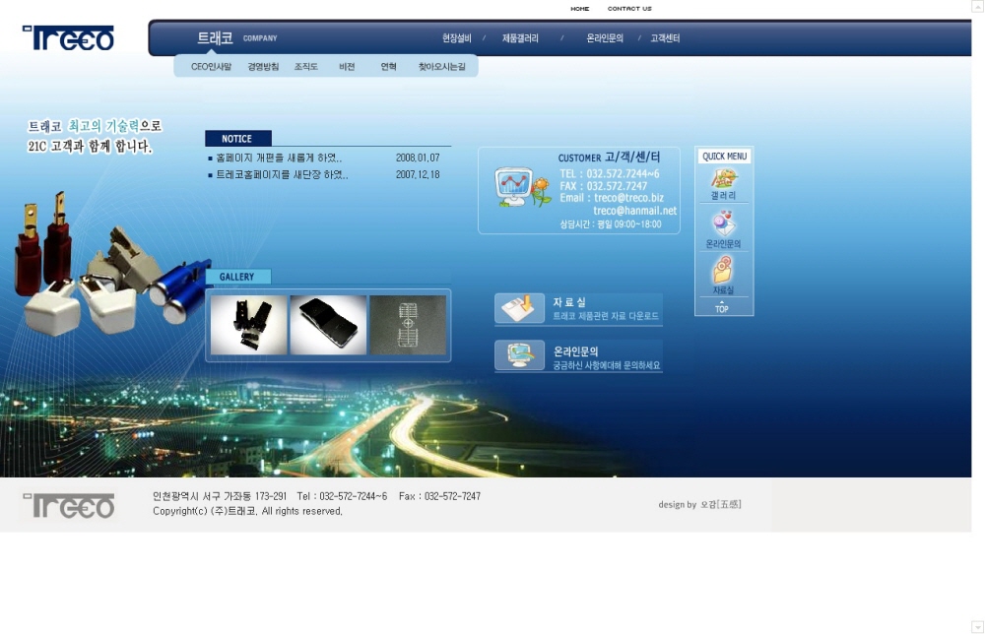985x634 pixels.
Task: Open the first gallery thumbnail of black connectors
Action: 248,325
